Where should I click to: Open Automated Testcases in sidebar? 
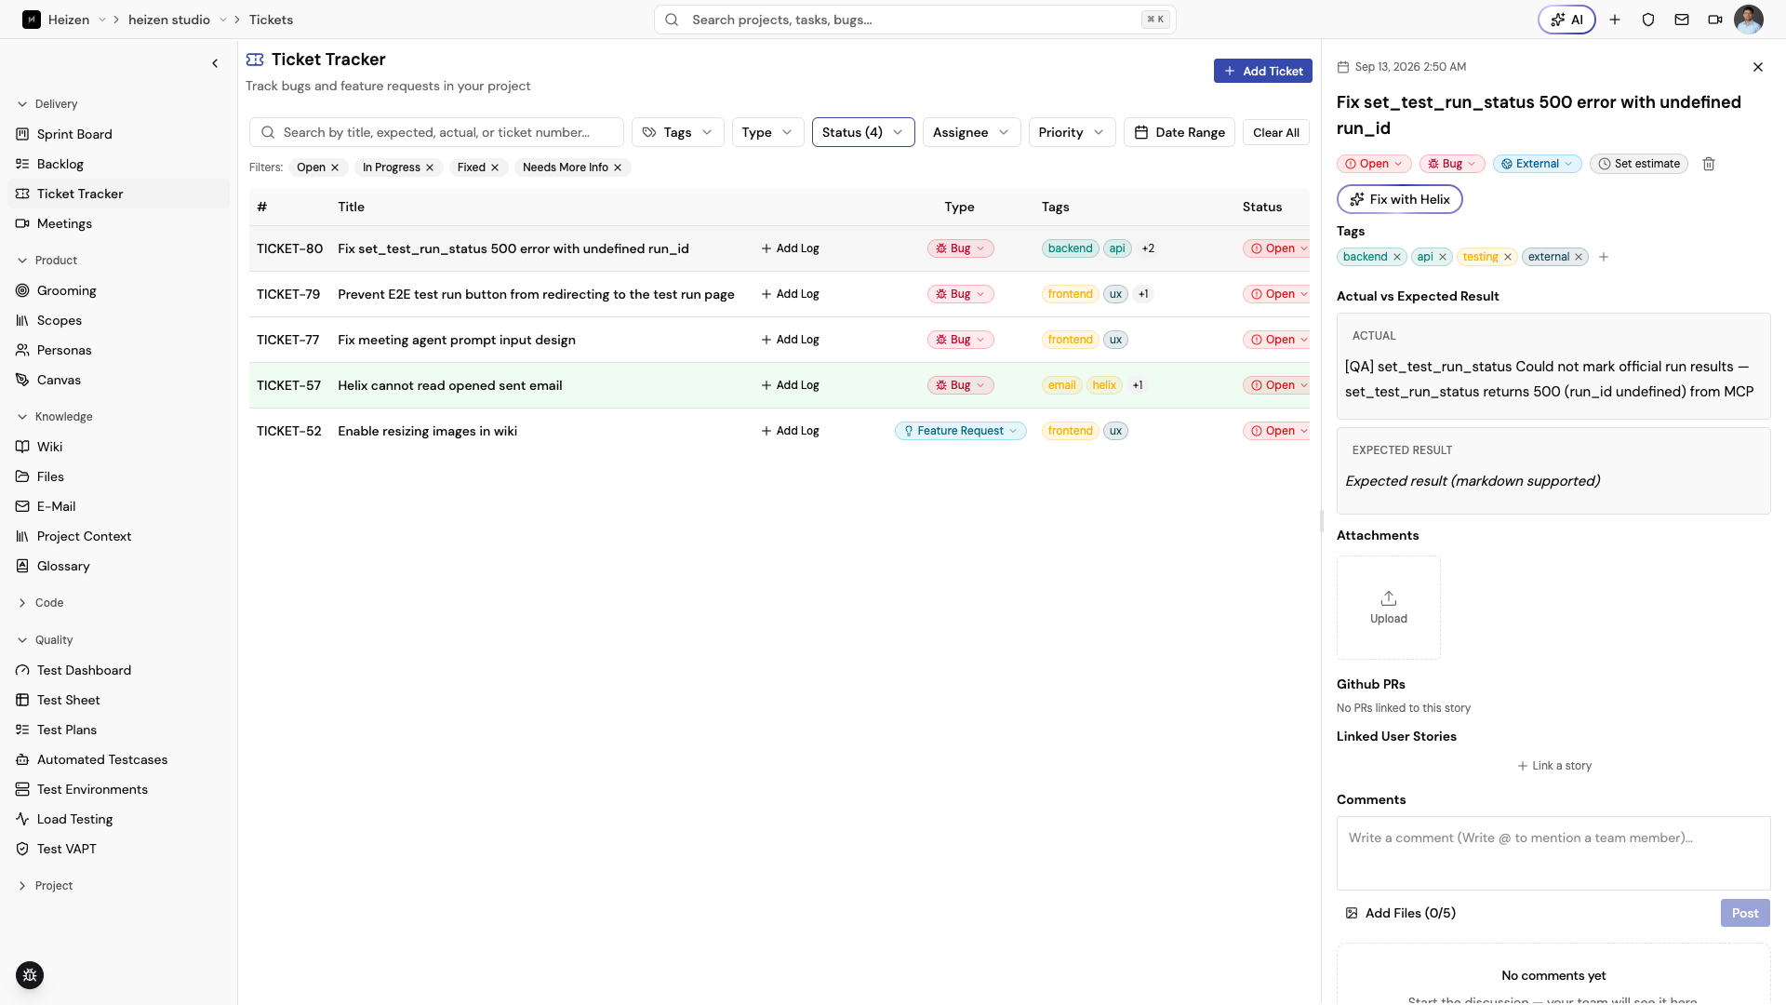tap(119, 759)
